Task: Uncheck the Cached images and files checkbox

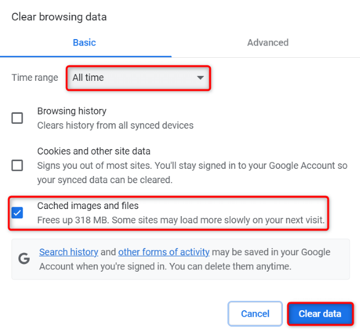Action: click(x=18, y=213)
